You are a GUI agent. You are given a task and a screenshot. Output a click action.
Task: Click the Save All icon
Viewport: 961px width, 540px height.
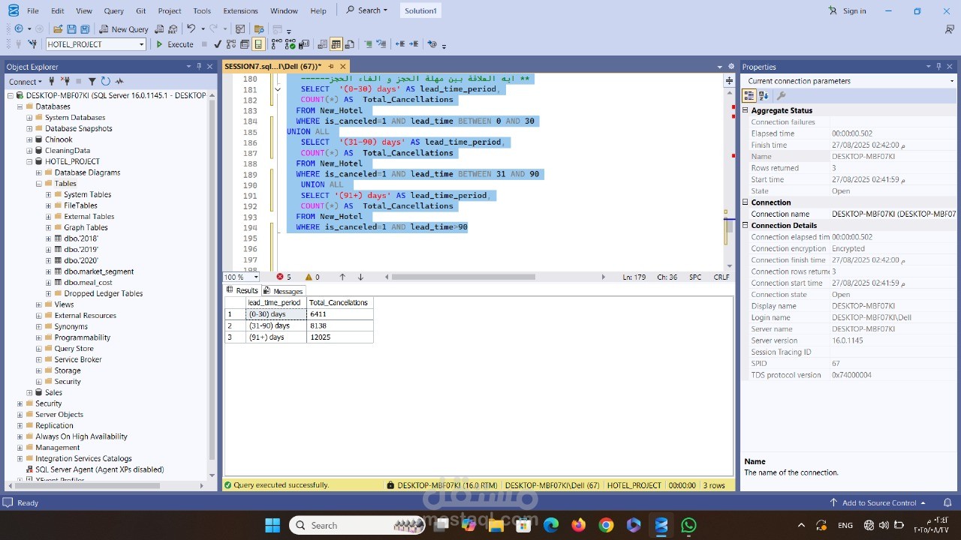[85, 29]
